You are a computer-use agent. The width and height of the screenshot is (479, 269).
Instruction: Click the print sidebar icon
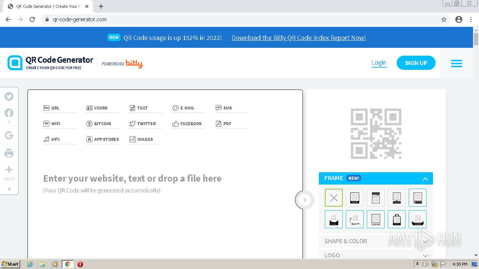[9, 153]
